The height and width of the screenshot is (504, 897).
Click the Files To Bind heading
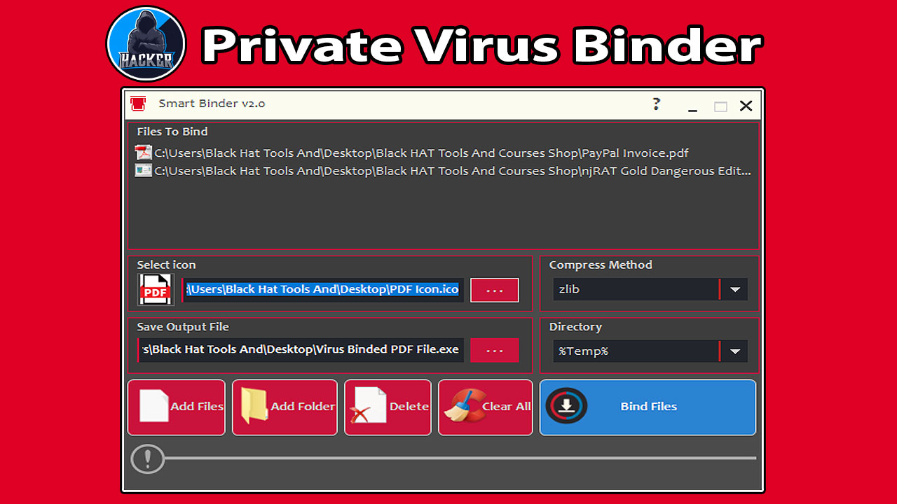(x=172, y=132)
